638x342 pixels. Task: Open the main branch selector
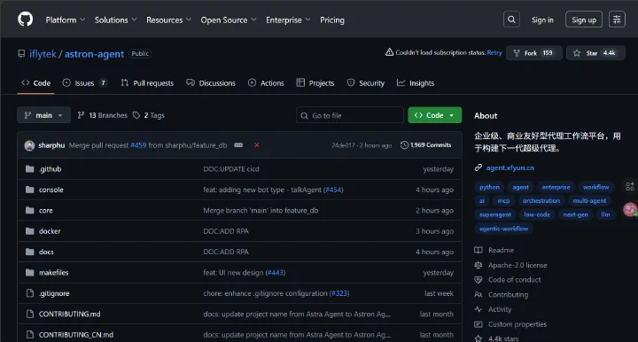43,115
